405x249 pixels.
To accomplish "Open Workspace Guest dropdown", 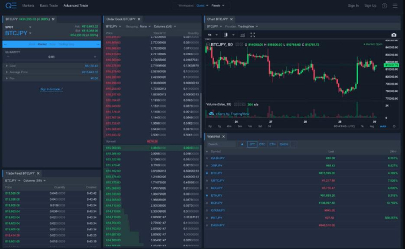I will tap(202, 6).
